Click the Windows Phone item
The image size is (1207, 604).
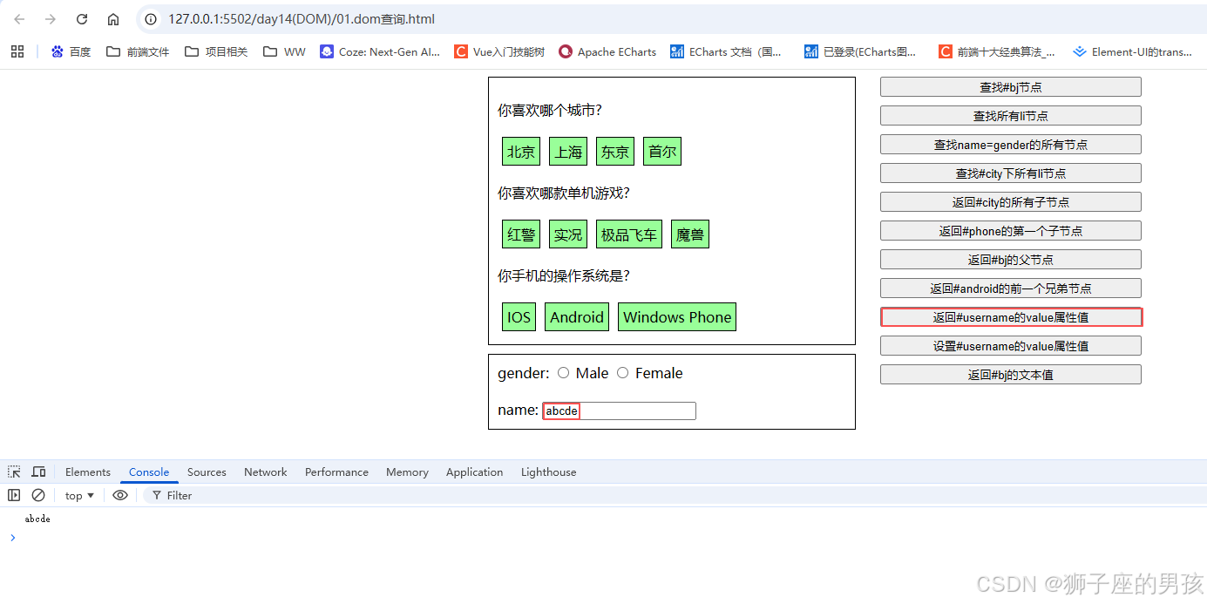[677, 317]
